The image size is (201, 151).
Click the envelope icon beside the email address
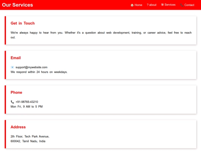tap(12, 67)
